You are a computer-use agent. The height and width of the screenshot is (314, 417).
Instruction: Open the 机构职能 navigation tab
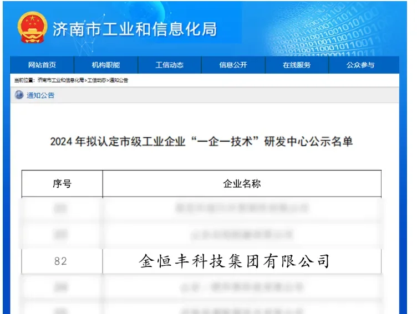click(x=106, y=65)
